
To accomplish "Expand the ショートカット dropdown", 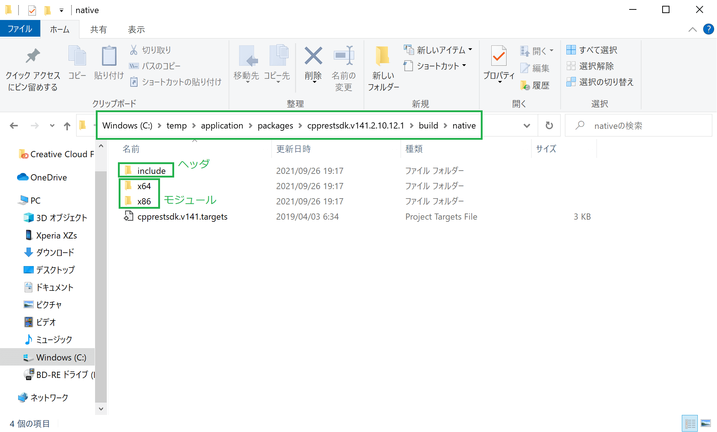I will pyautogui.click(x=435, y=66).
